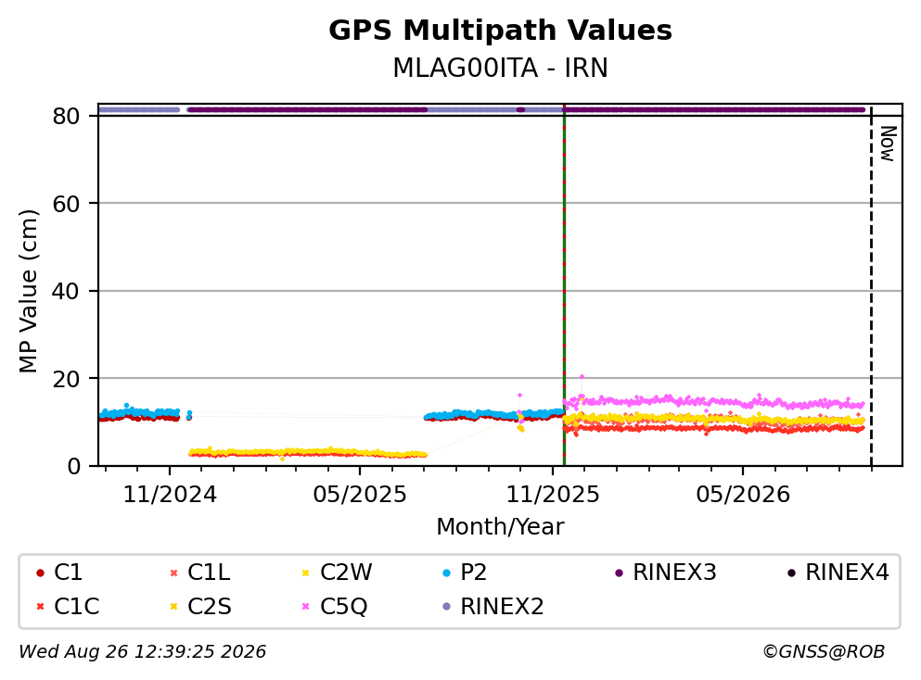Click the 05/2026 axis tick label
921x680 pixels.
(743, 495)
